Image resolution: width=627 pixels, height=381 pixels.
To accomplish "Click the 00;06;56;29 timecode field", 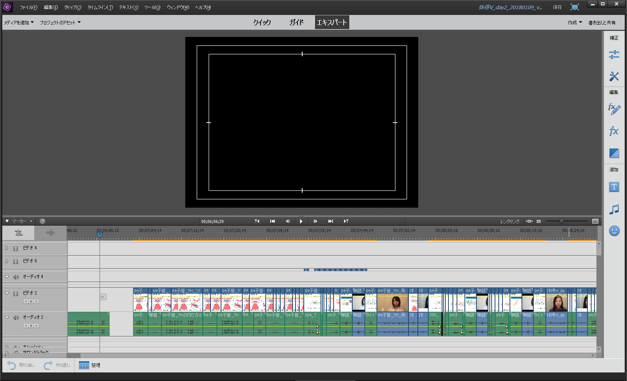I will point(212,221).
